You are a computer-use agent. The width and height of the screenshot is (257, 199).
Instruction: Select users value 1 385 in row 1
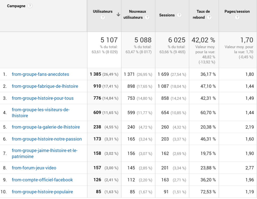[x=95, y=74]
